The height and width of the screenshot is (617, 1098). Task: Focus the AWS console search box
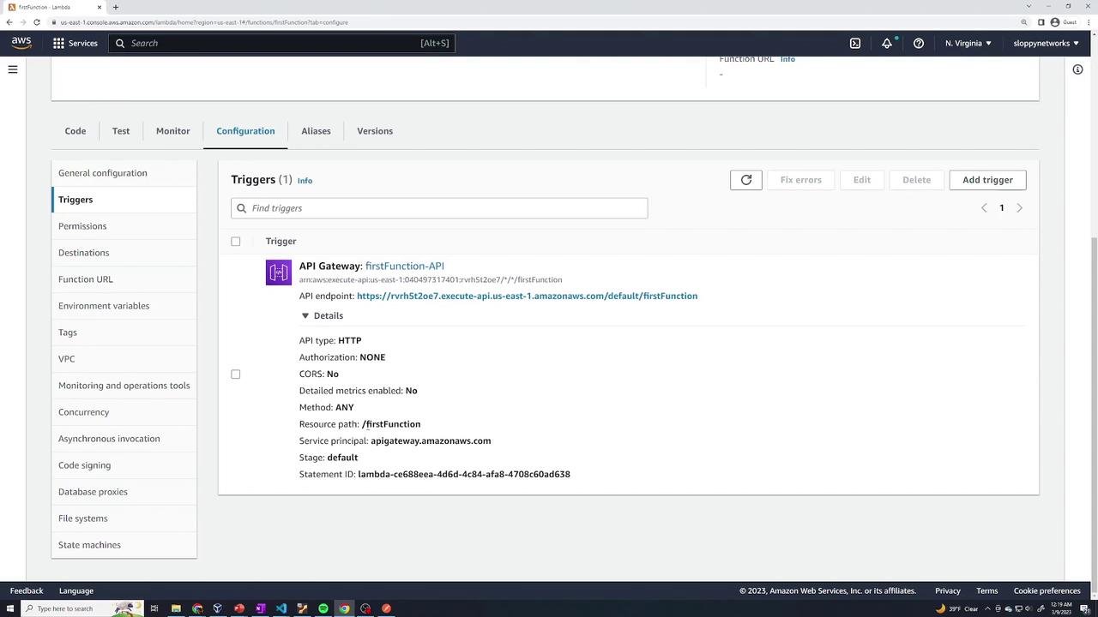[x=282, y=43]
